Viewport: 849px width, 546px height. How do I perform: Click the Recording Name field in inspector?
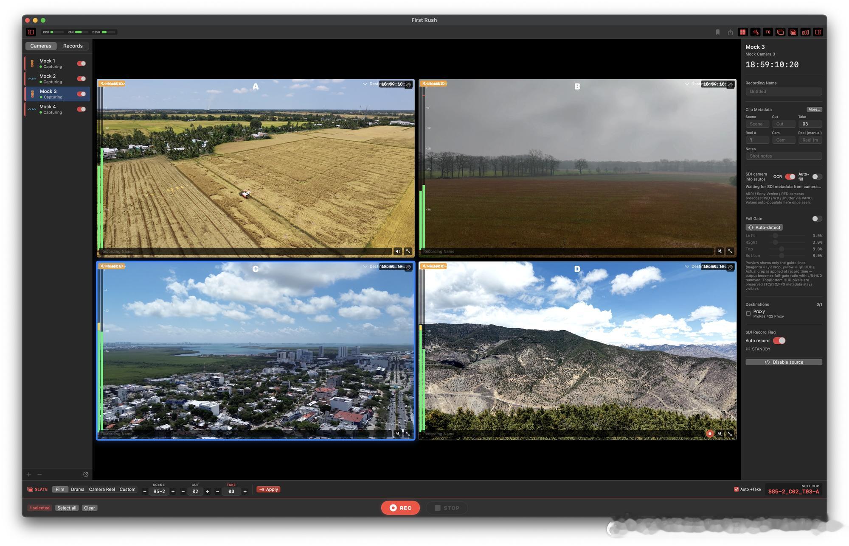coord(784,92)
